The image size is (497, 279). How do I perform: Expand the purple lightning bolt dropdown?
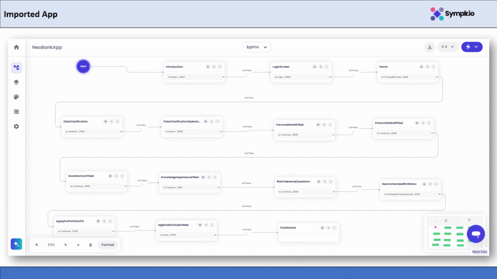pos(472,47)
